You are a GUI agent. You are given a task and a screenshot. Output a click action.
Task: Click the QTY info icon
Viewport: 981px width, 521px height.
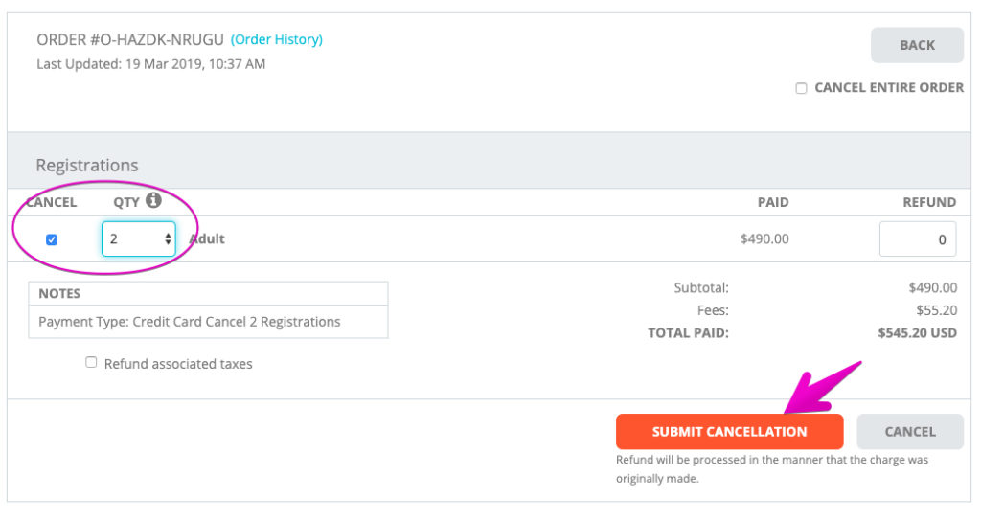point(153,200)
